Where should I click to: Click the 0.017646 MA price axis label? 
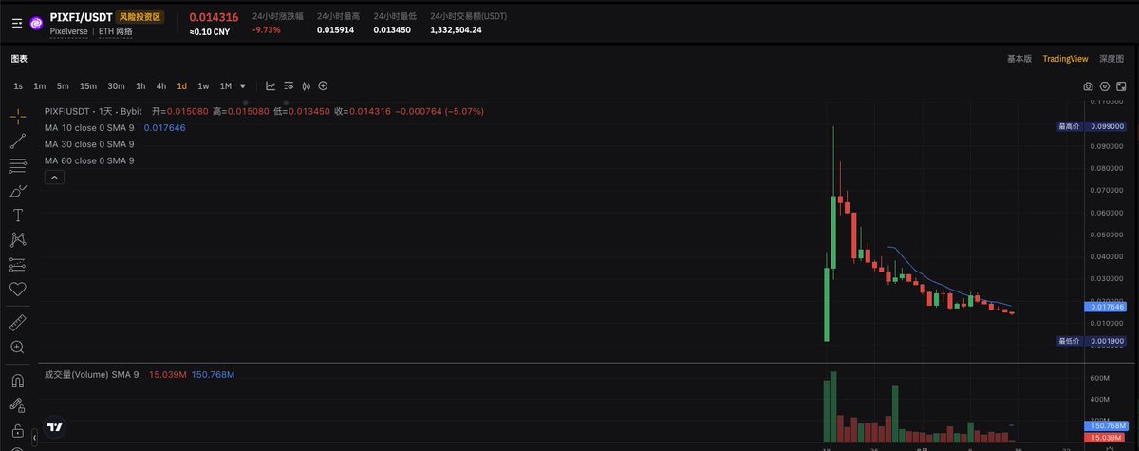(x=1105, y=307)
